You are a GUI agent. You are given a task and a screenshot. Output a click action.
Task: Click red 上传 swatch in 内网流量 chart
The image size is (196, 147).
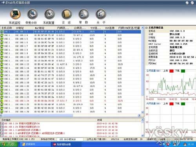click(171, 104)
